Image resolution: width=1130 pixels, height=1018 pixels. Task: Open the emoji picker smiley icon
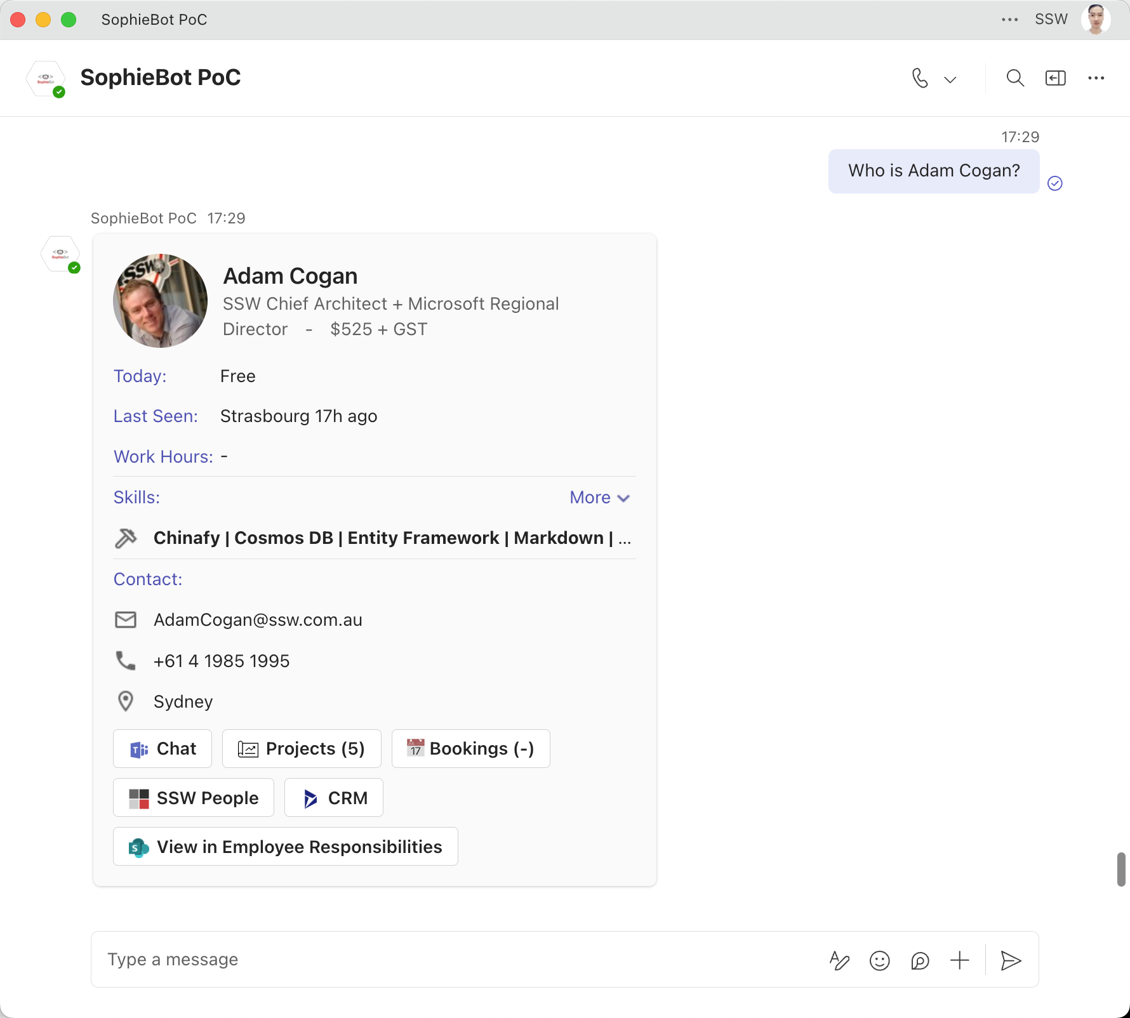[879, 961]
